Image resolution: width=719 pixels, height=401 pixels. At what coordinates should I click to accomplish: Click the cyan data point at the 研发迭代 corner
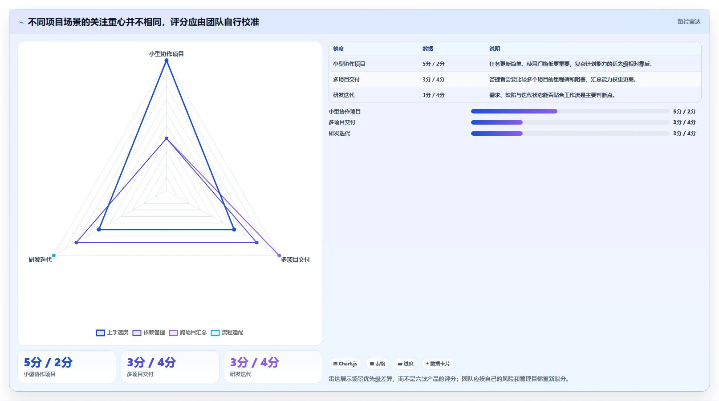coord(54,255)
